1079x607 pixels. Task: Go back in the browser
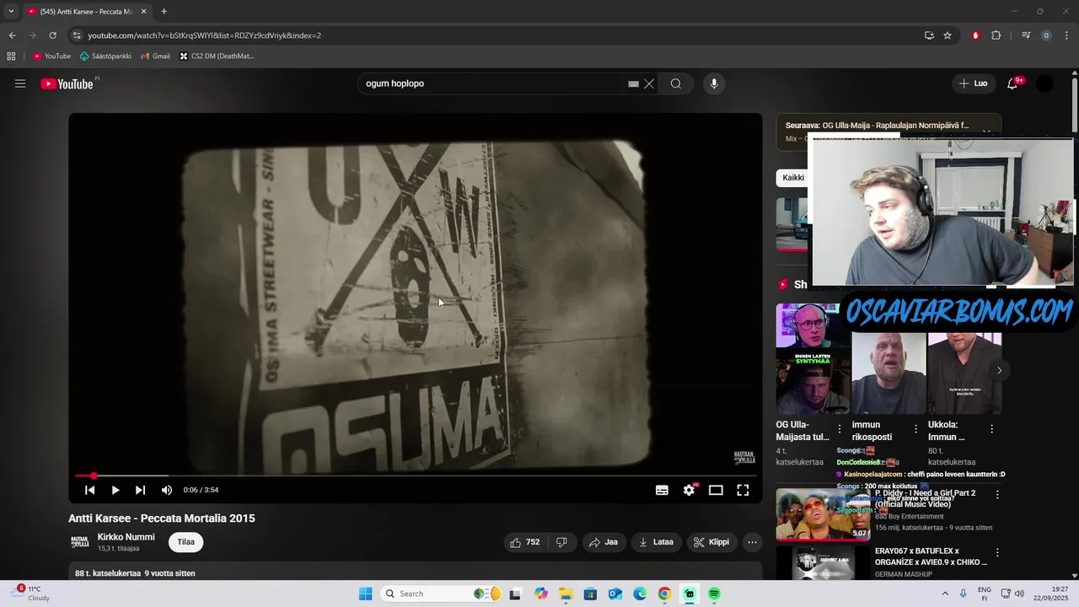pos(12,35)
